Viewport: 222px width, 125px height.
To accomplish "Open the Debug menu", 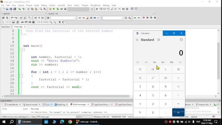I will coord(44,5).
